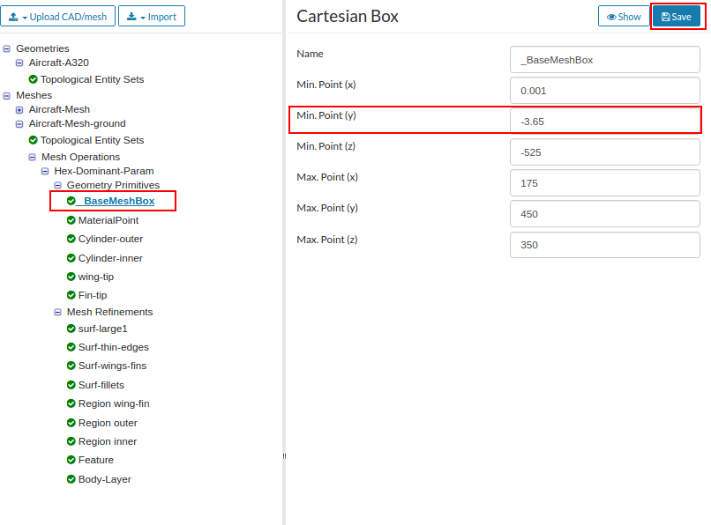Show the Cartesian Box in viewer
Viewport: 711px width, 525px height.
(x=624, y=17)
